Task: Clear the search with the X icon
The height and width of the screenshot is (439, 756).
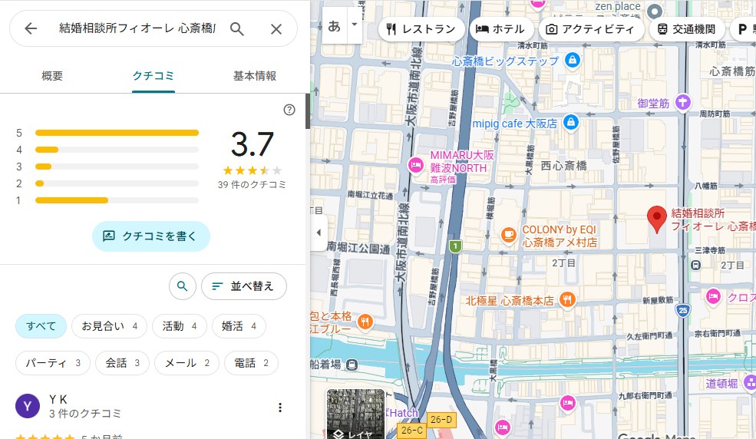Action: click(276, 29)
